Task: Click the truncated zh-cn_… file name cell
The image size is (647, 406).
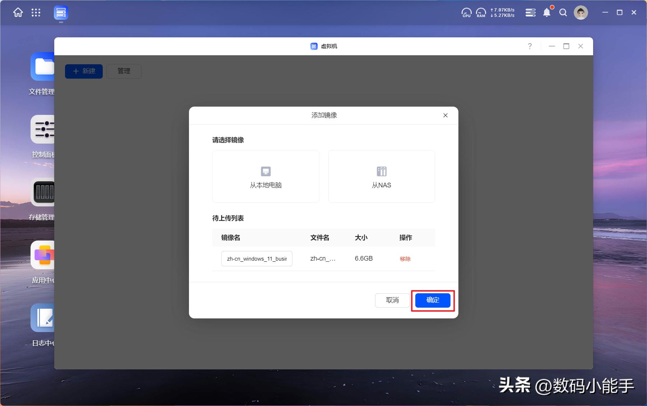Action: tap(323, 258)
